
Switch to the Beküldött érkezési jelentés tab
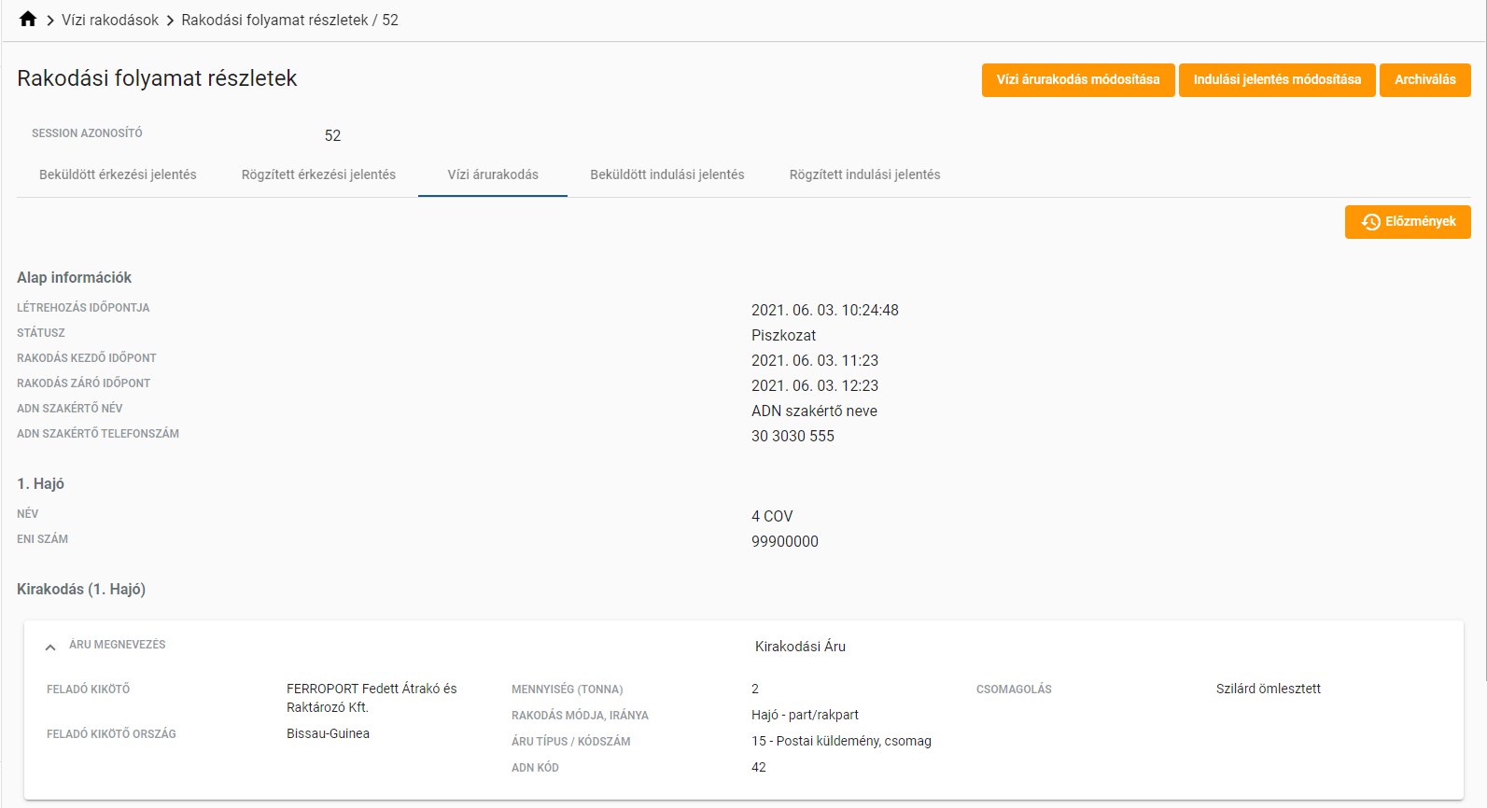(118, 174)
